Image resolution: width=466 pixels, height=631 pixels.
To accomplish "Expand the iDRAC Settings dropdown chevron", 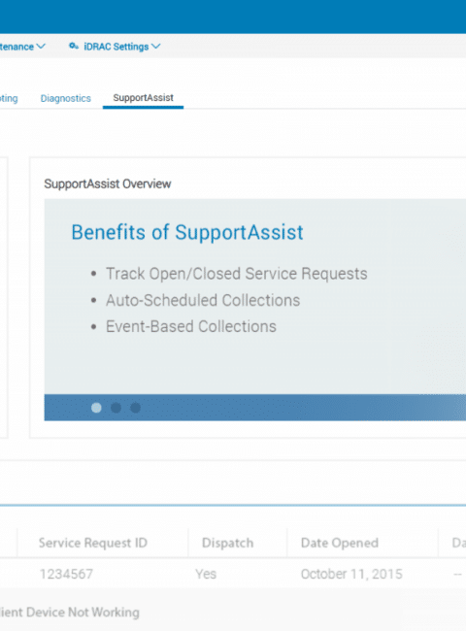I will pyautogui.click(x=156, y=47).
